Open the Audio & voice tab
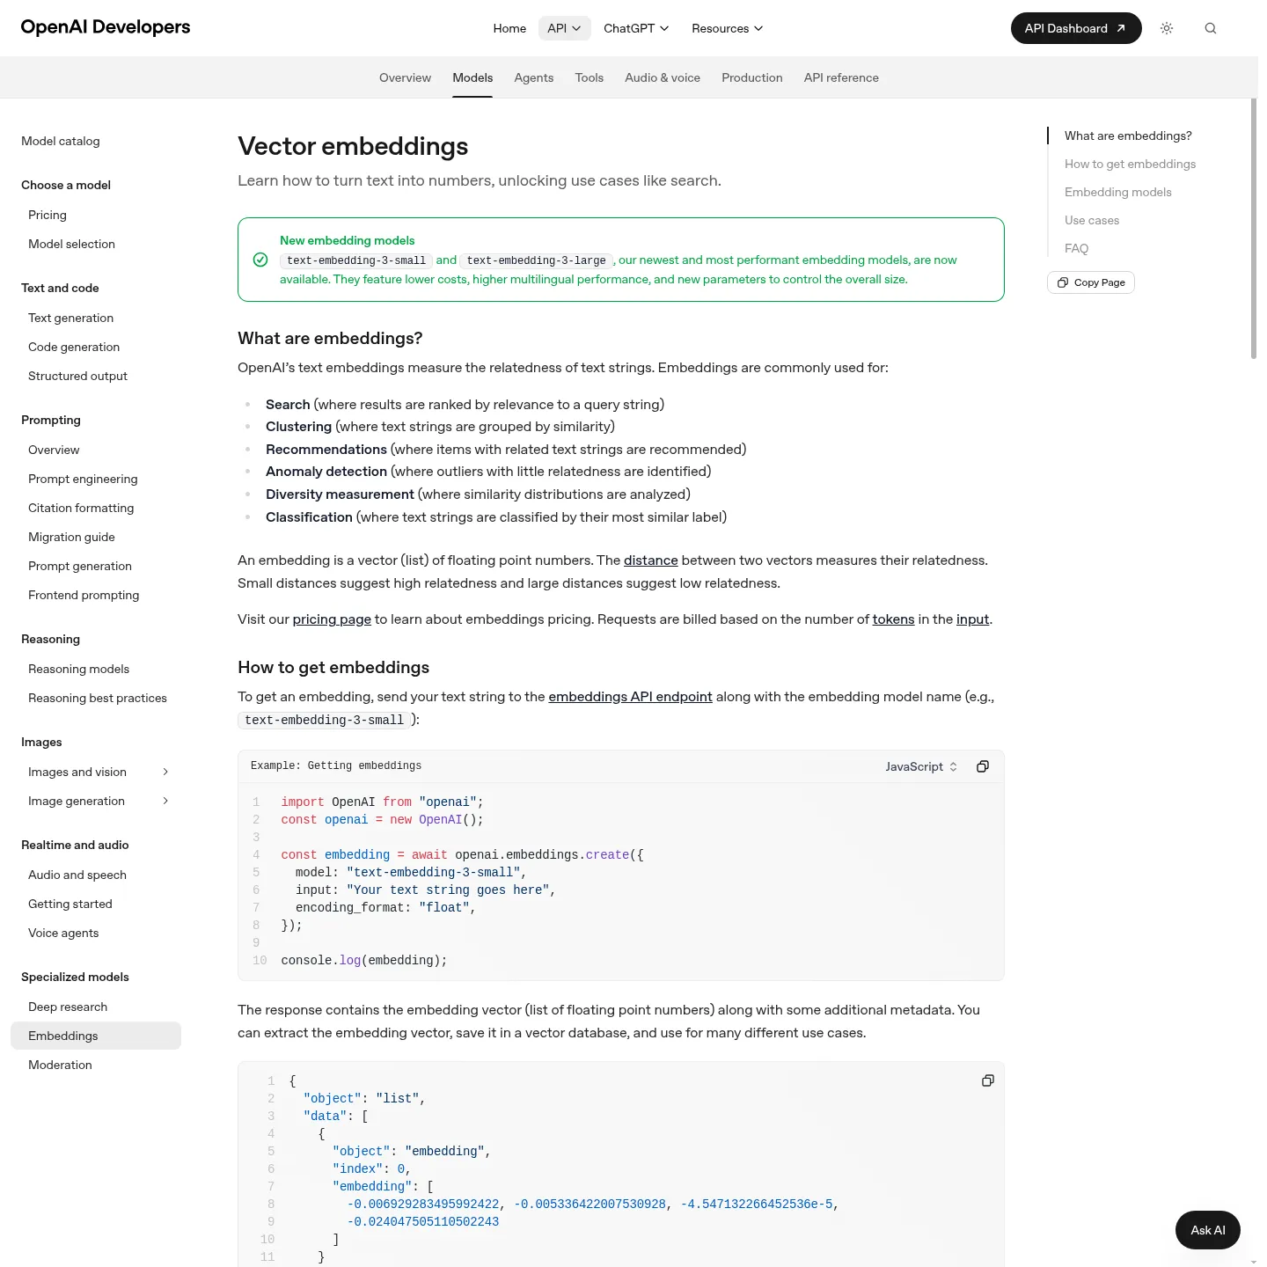This screenshot has width=1267, height=1267. [663, 77]
